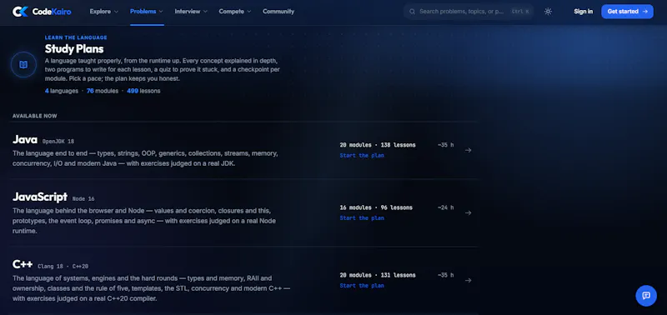Focus the search problems input field
The width and height of the screenshot is (667, 315).
pyautogui.click(x=468, y=12)
